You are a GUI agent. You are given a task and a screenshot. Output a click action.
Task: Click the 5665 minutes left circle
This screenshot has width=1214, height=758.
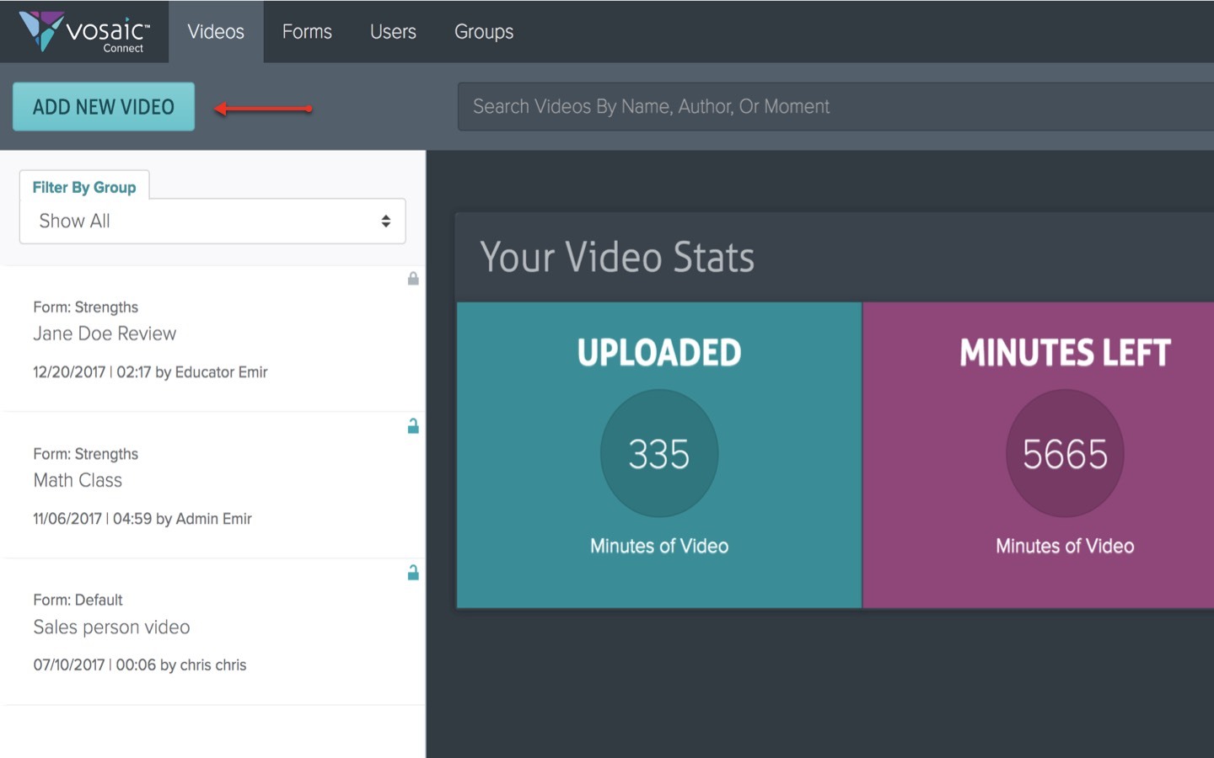[1065, 453]
